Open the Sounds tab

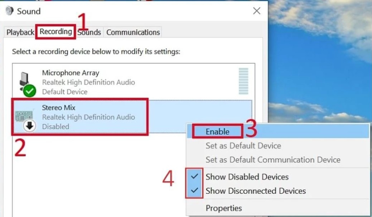89,32
